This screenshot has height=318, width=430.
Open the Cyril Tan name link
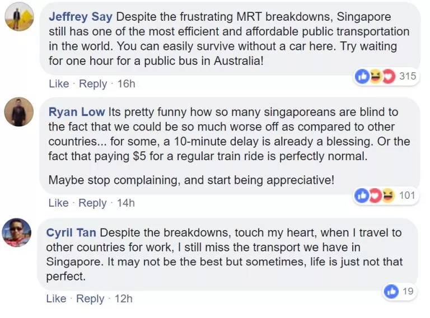[x=71, y=232]
